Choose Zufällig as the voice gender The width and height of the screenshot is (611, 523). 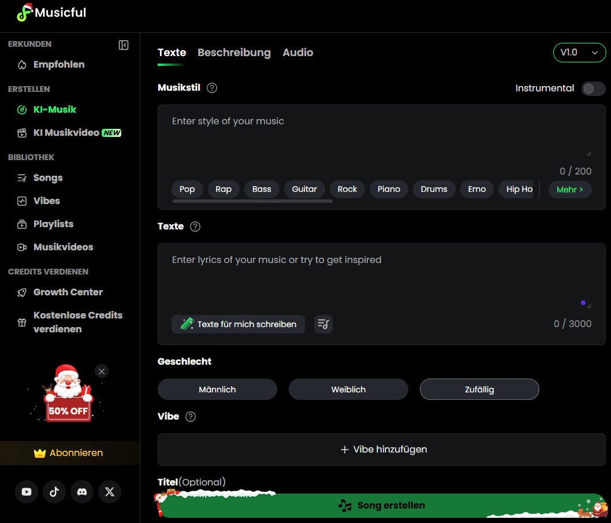click(479, 389)
